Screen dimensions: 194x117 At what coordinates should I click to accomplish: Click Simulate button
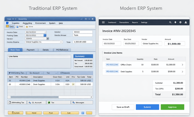[16, 113]
